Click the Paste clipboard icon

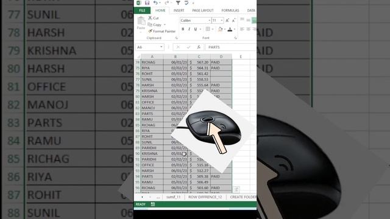(141, 21)
